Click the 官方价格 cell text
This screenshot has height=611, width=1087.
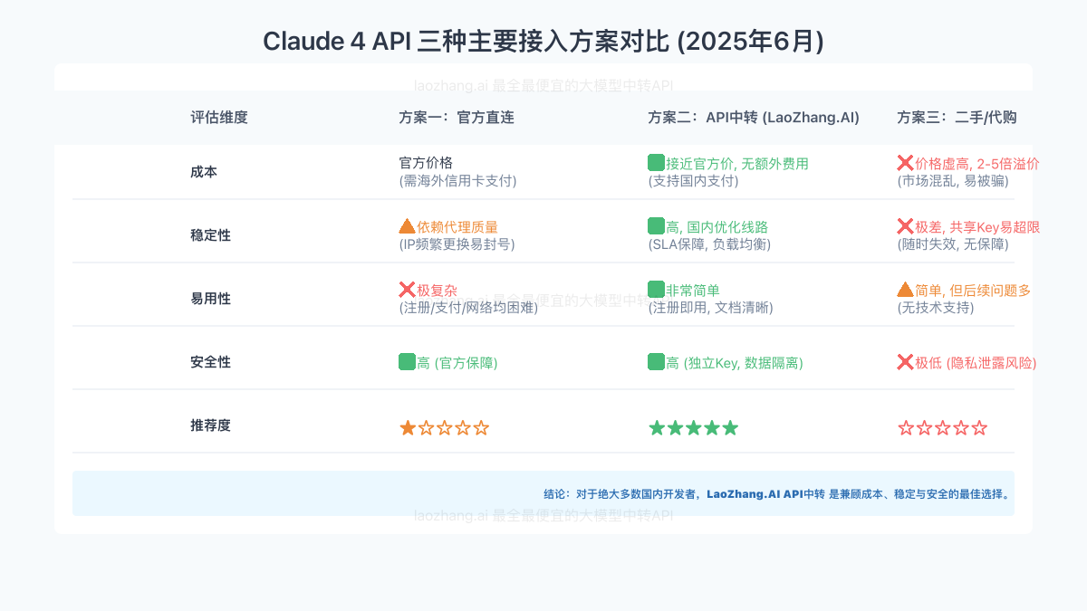click(x=426, y=163)
